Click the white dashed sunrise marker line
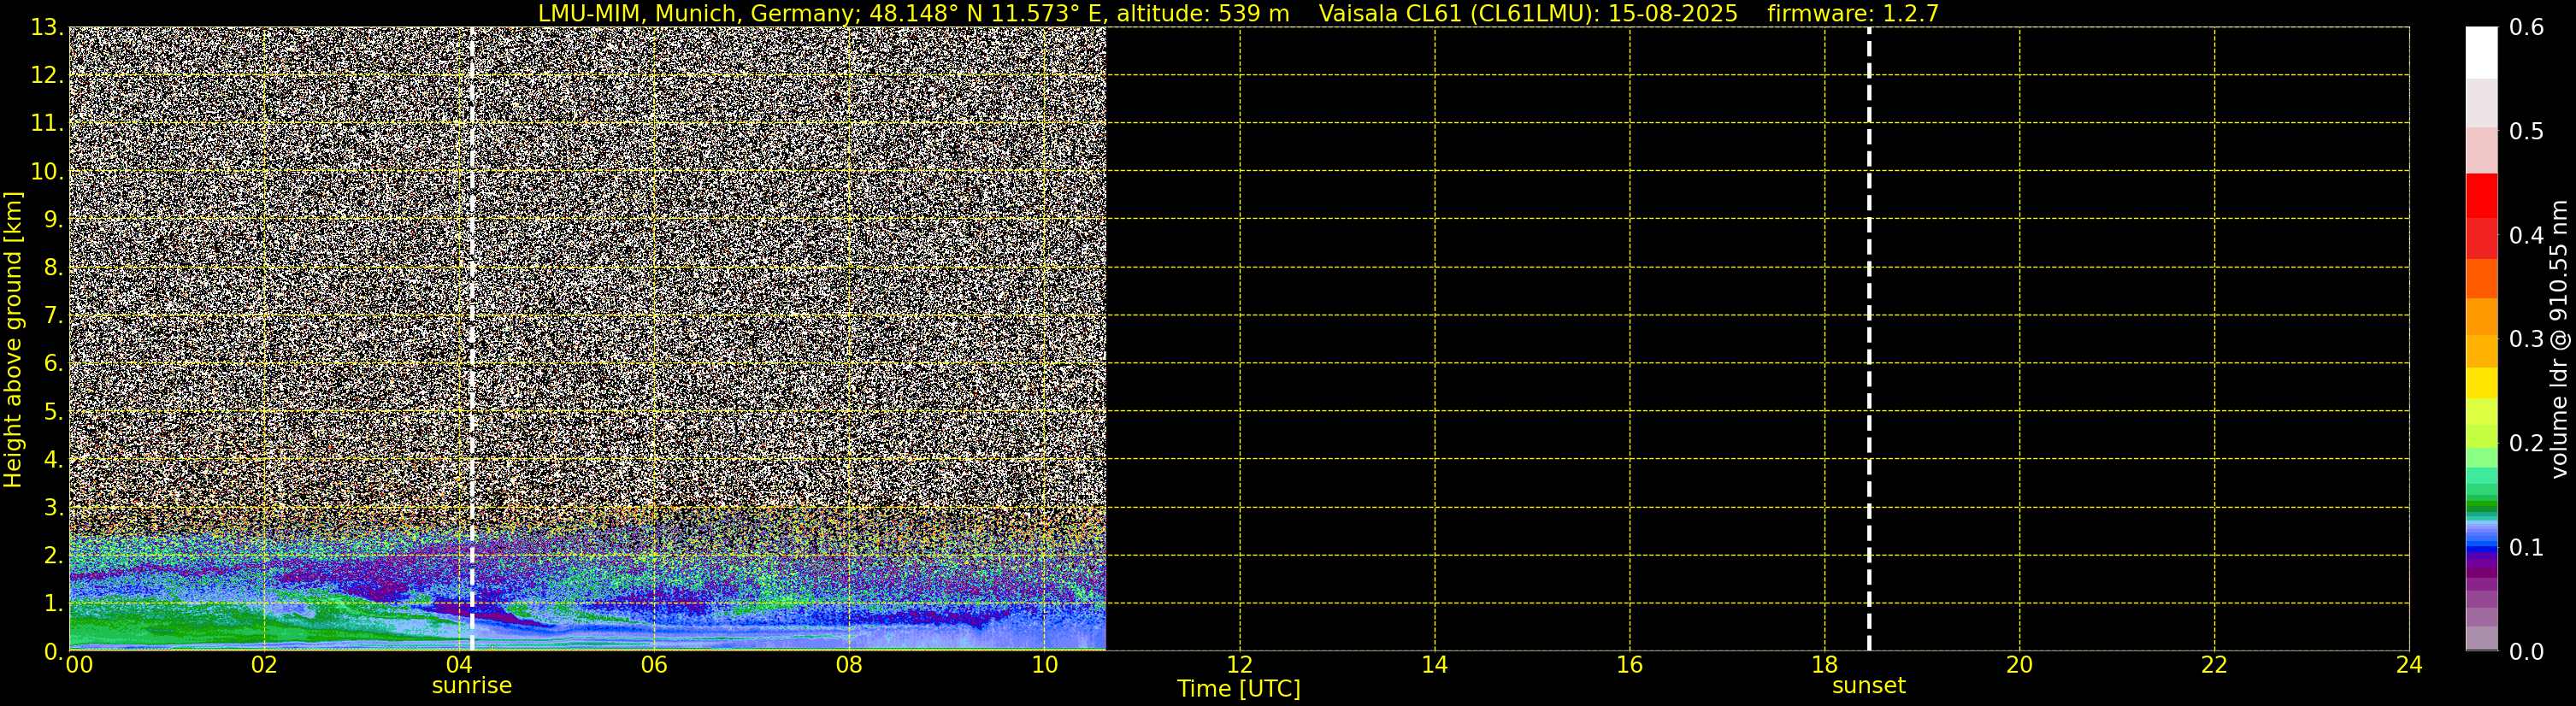2576x706 pixels. [x=472, y=339]
